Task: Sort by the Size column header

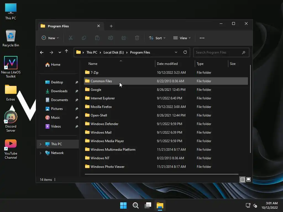Action: click(x=233, y=64)
